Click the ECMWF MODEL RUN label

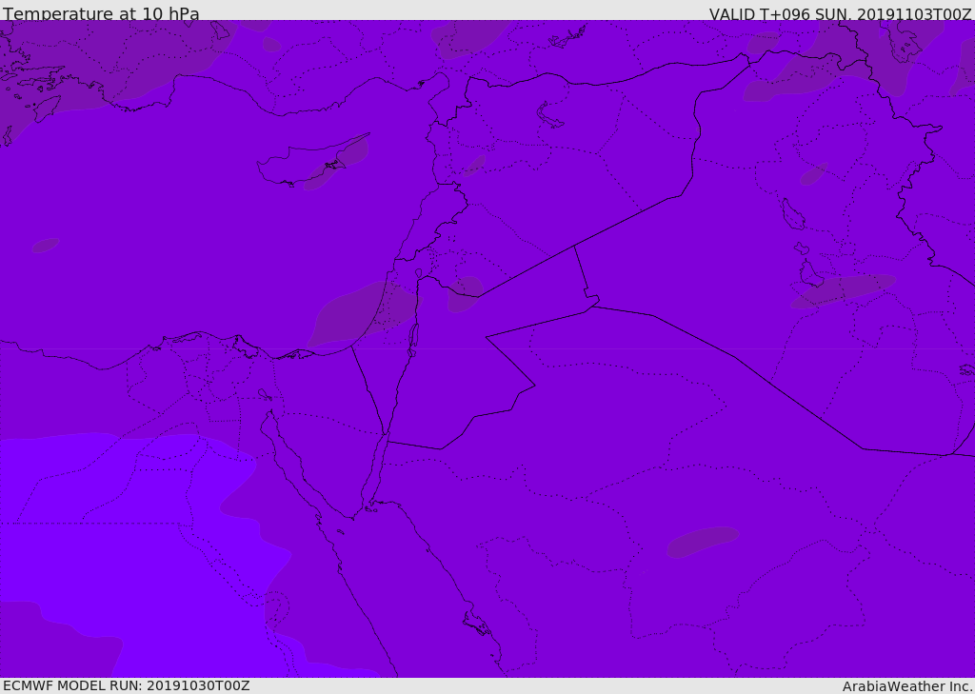point(126,685)
